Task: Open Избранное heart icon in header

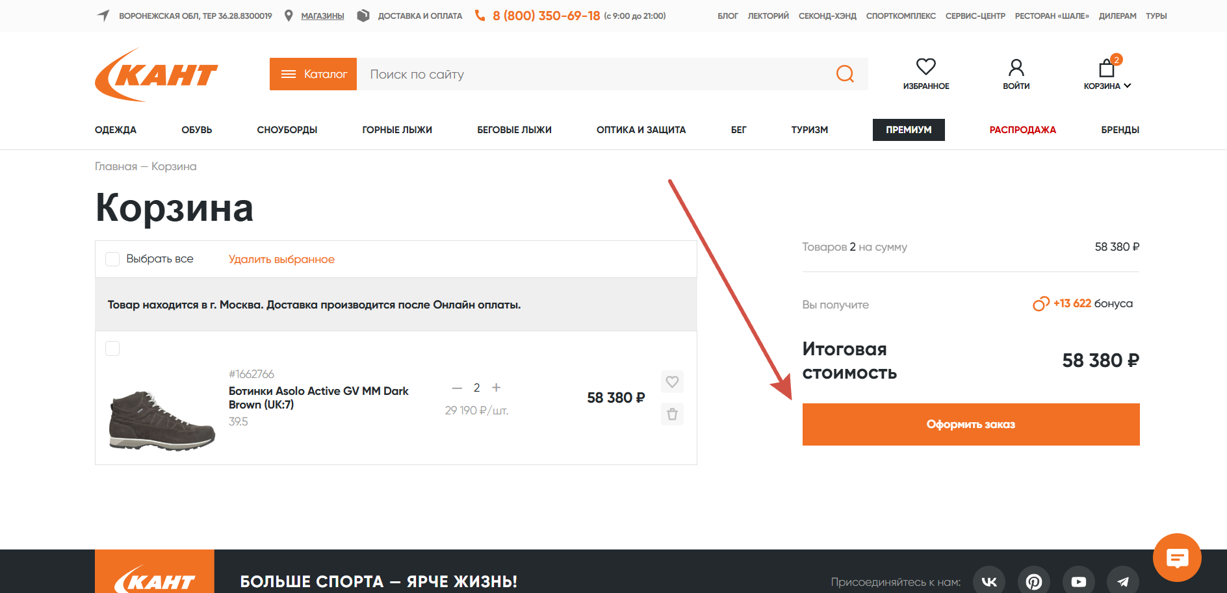Action: (x=926, y=66)
